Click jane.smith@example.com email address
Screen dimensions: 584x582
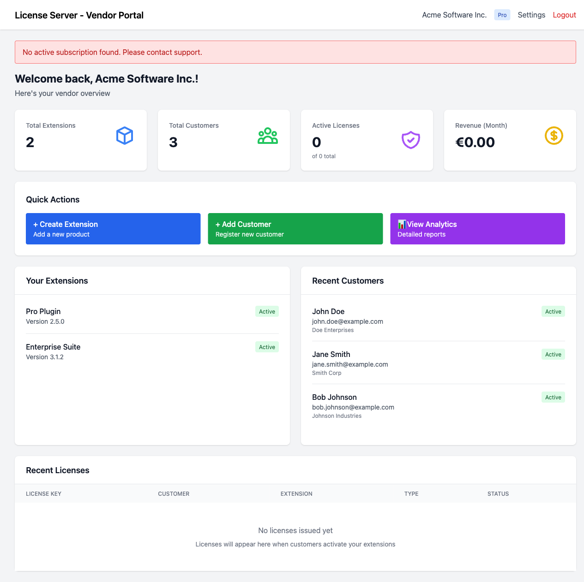[x=349, y=364]
